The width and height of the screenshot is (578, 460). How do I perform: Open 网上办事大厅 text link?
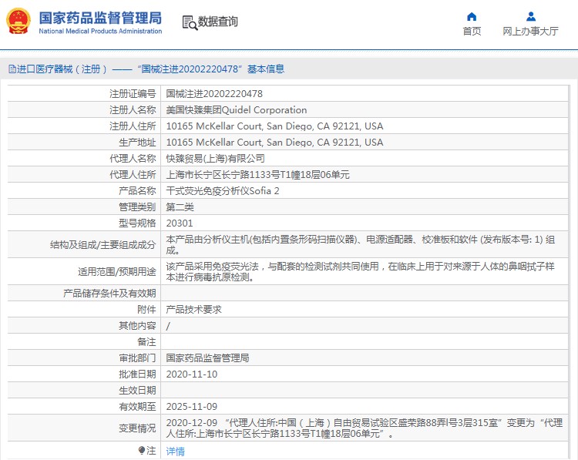click(x=530, y=32)
